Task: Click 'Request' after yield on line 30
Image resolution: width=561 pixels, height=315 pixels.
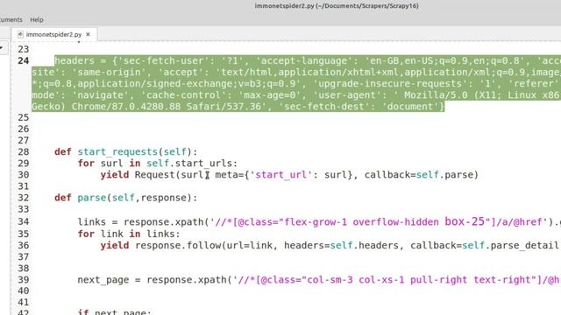Action: (154, 175)
